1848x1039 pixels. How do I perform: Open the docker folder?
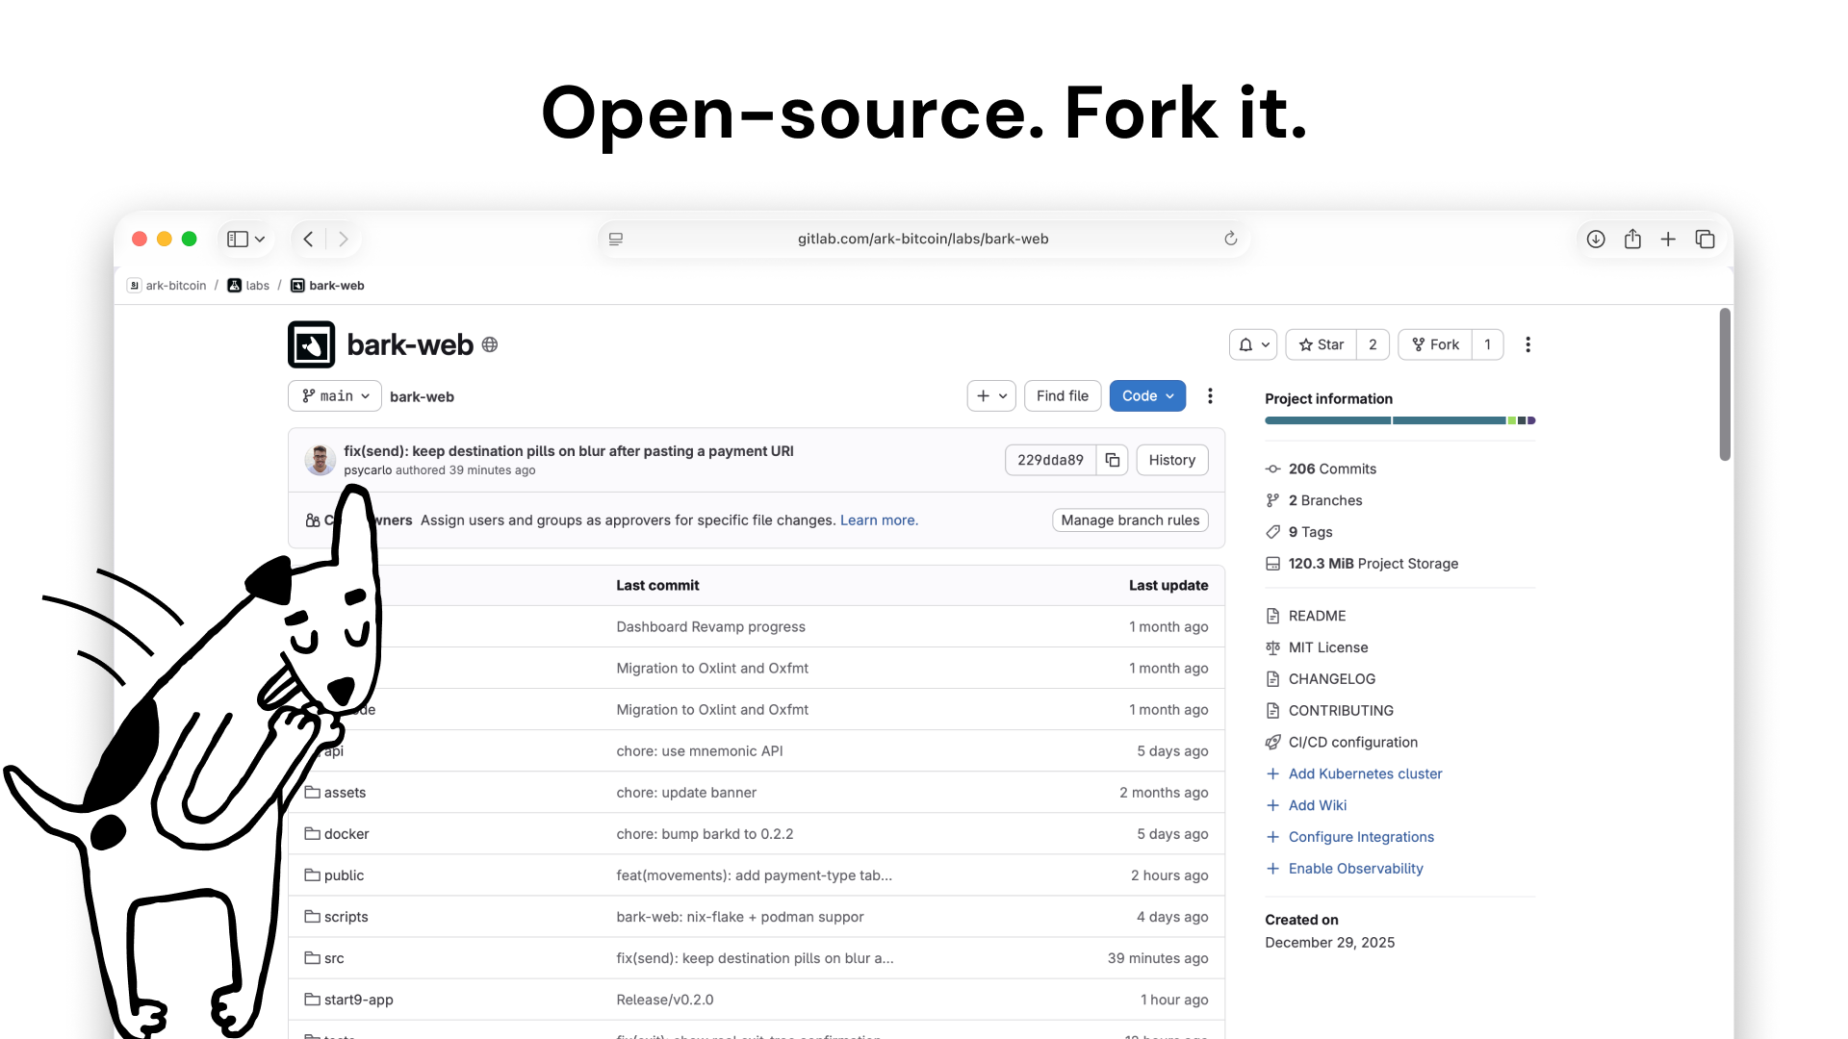click(346, 834)
